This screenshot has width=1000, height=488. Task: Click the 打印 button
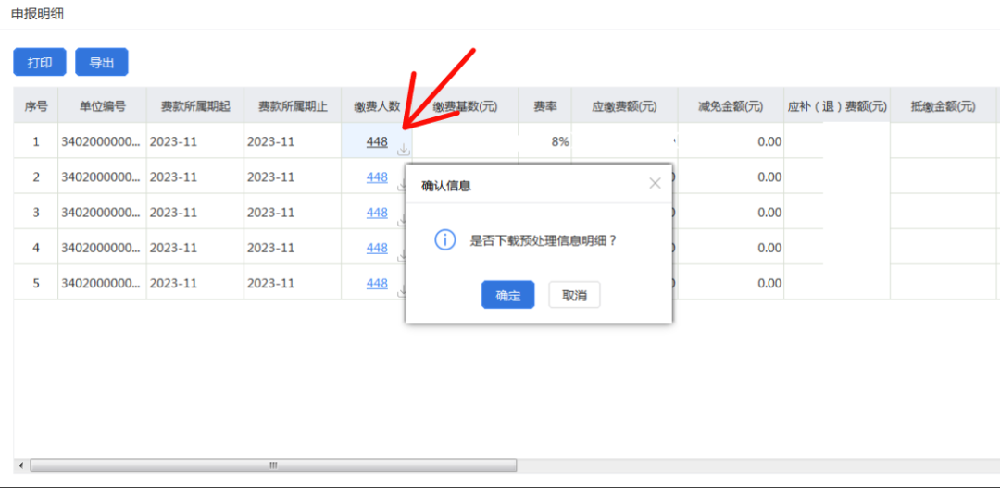(40, 62)
